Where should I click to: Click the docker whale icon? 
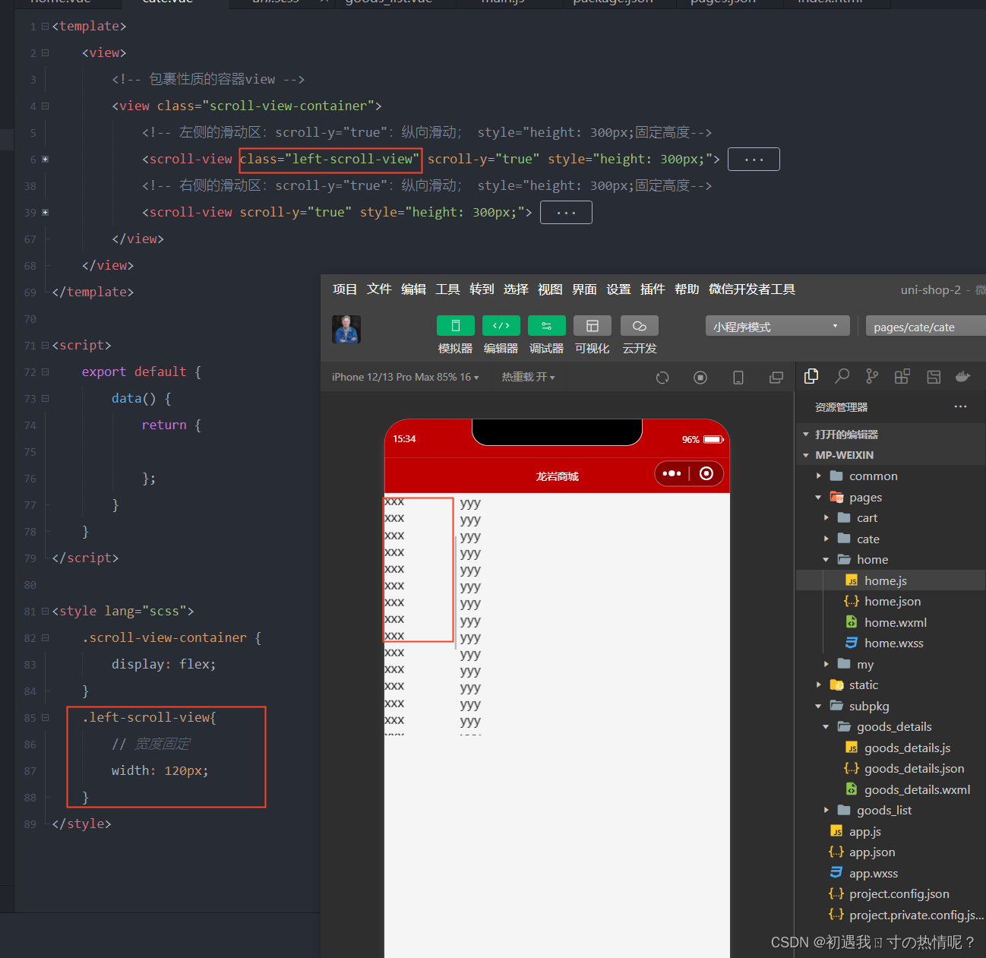click(963, 376)
